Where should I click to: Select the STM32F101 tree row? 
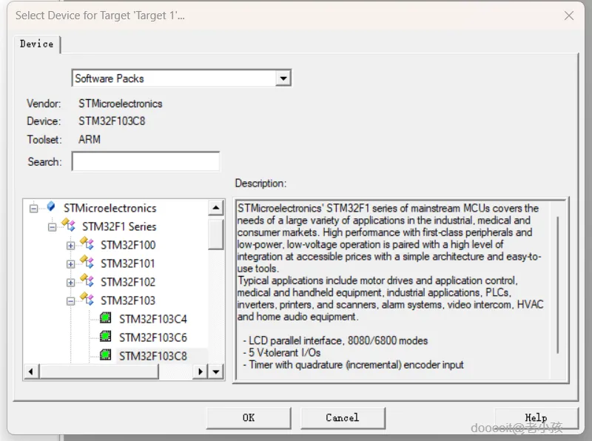(x=128, y=264)
